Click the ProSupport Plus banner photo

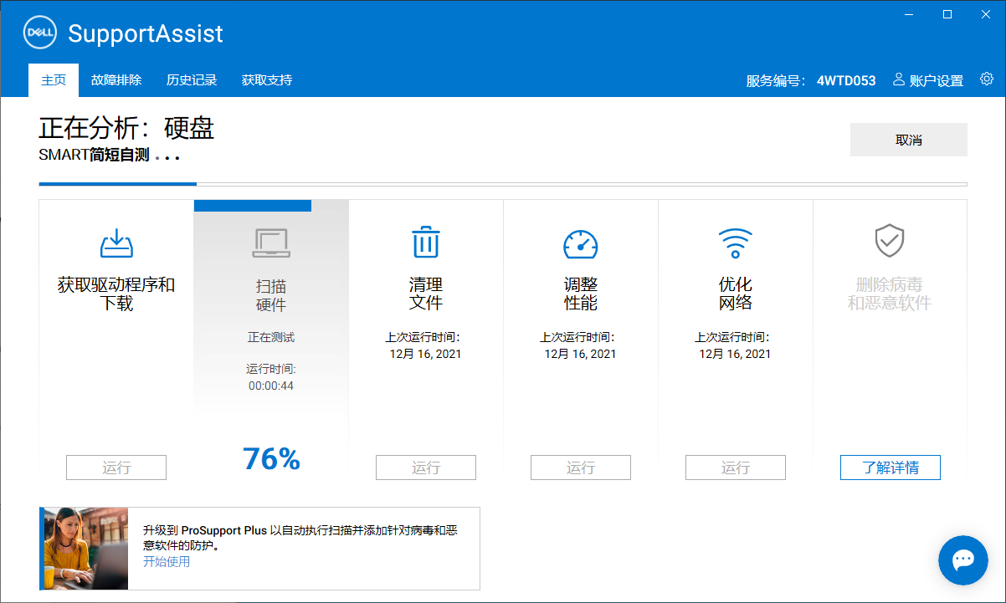pyautogui.click(x=85, y=549)
